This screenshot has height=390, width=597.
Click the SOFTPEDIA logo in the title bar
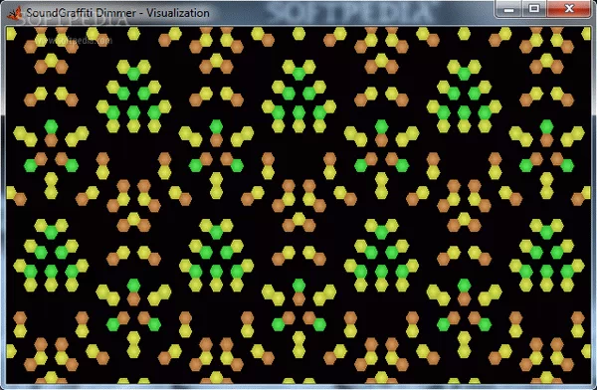[349, 12]
